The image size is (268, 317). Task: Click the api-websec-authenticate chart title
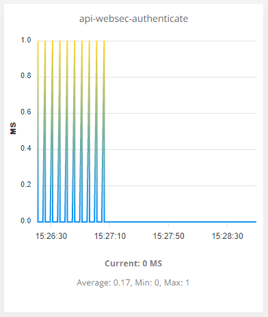(133, 18)
